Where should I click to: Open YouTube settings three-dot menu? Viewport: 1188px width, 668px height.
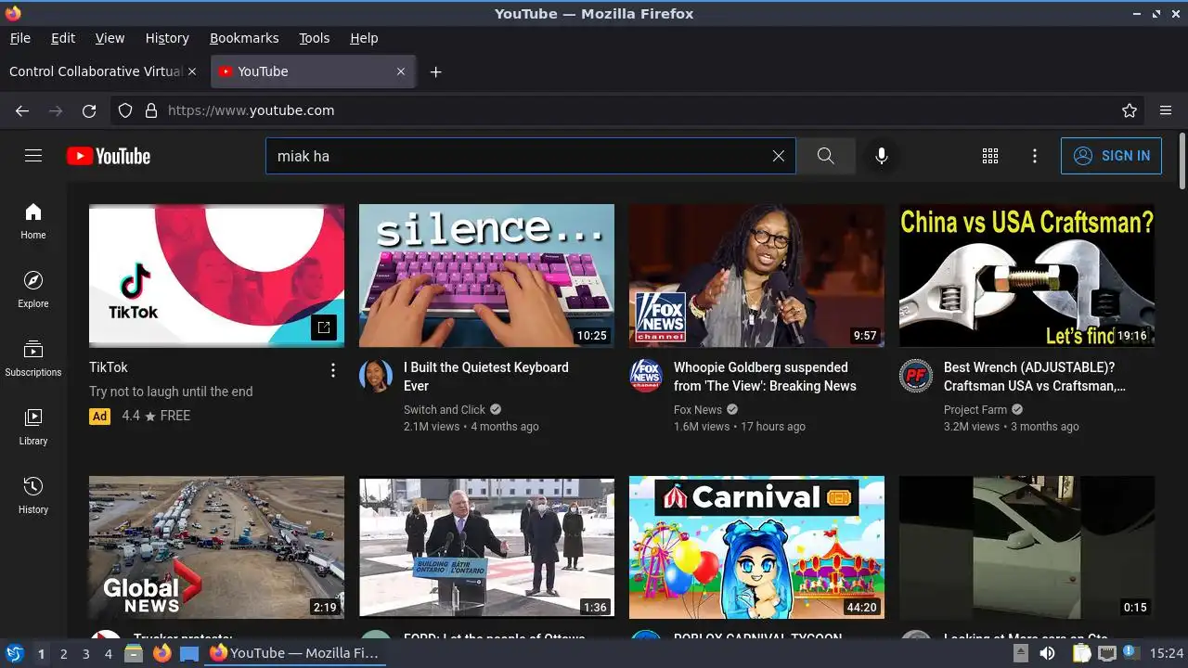(x=1035, y=156)
